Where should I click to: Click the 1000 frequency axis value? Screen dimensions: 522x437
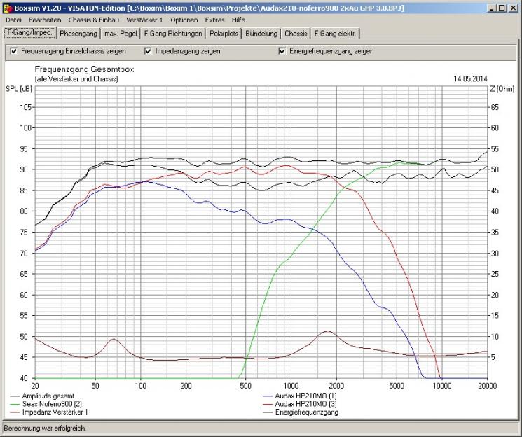click(x=291, y=386)
